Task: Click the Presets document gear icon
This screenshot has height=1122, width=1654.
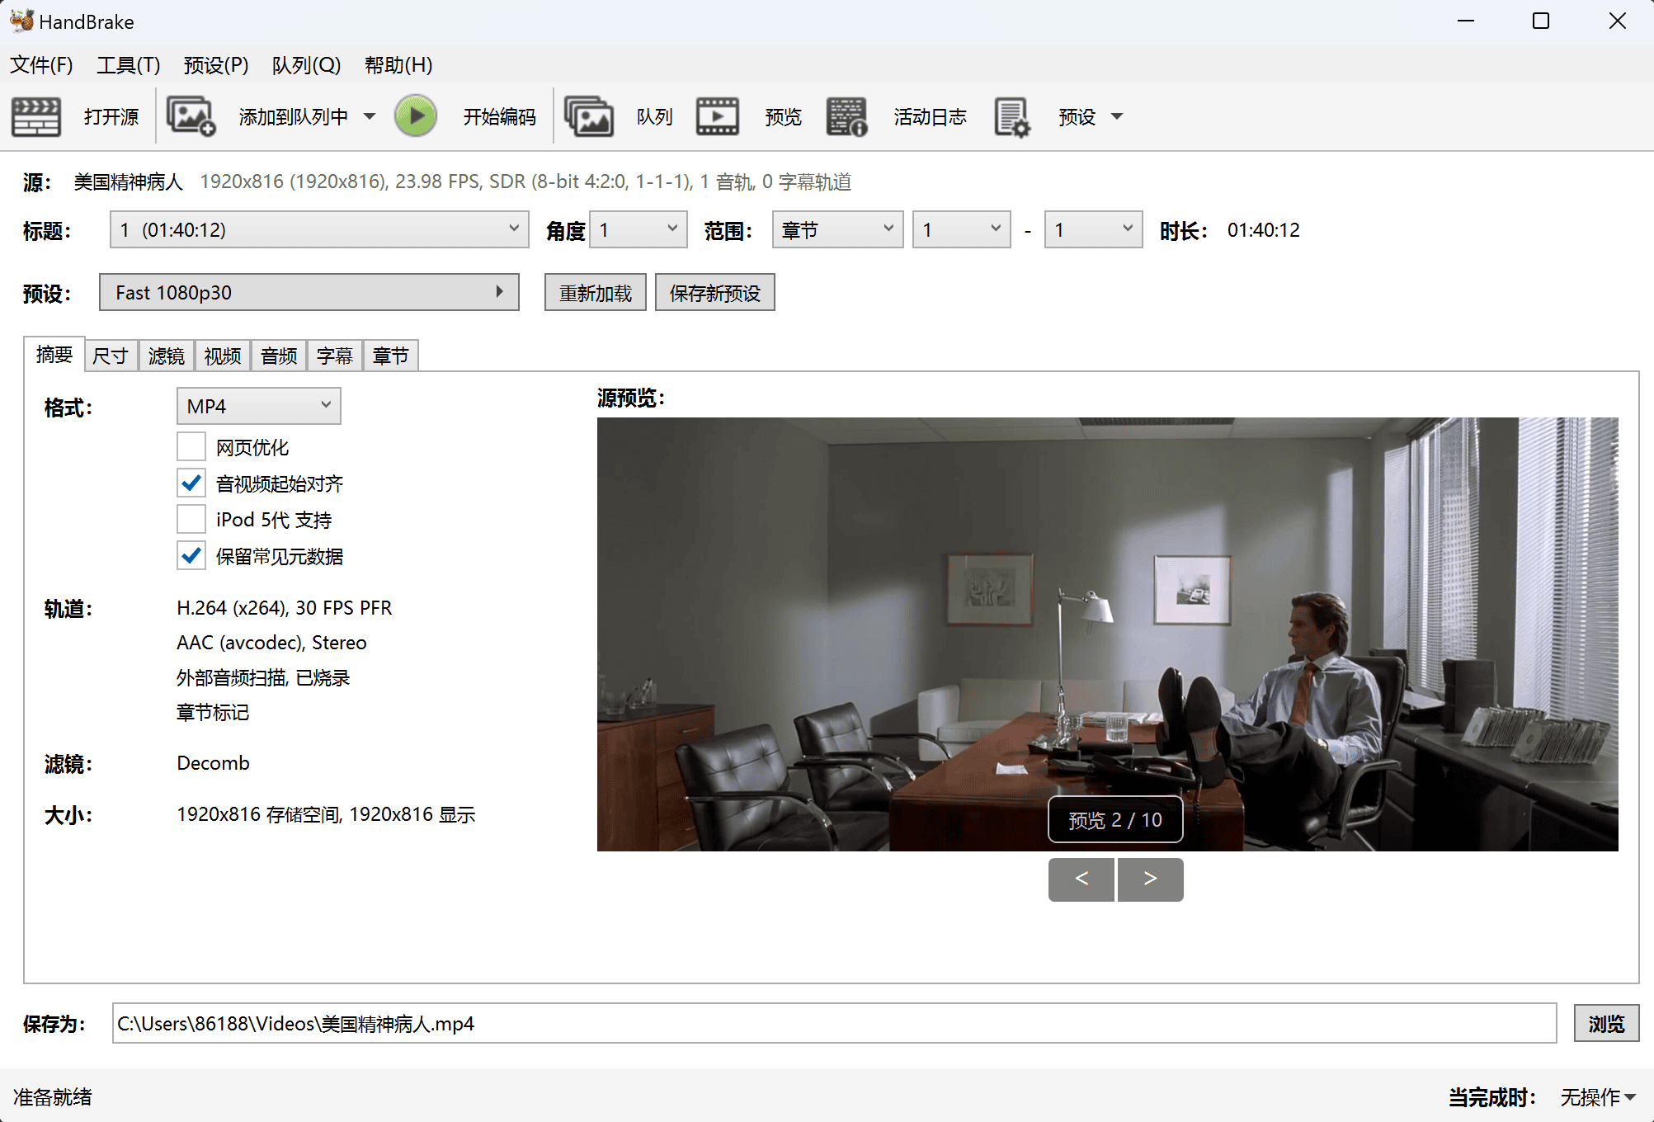Action: coord(1012,116)
